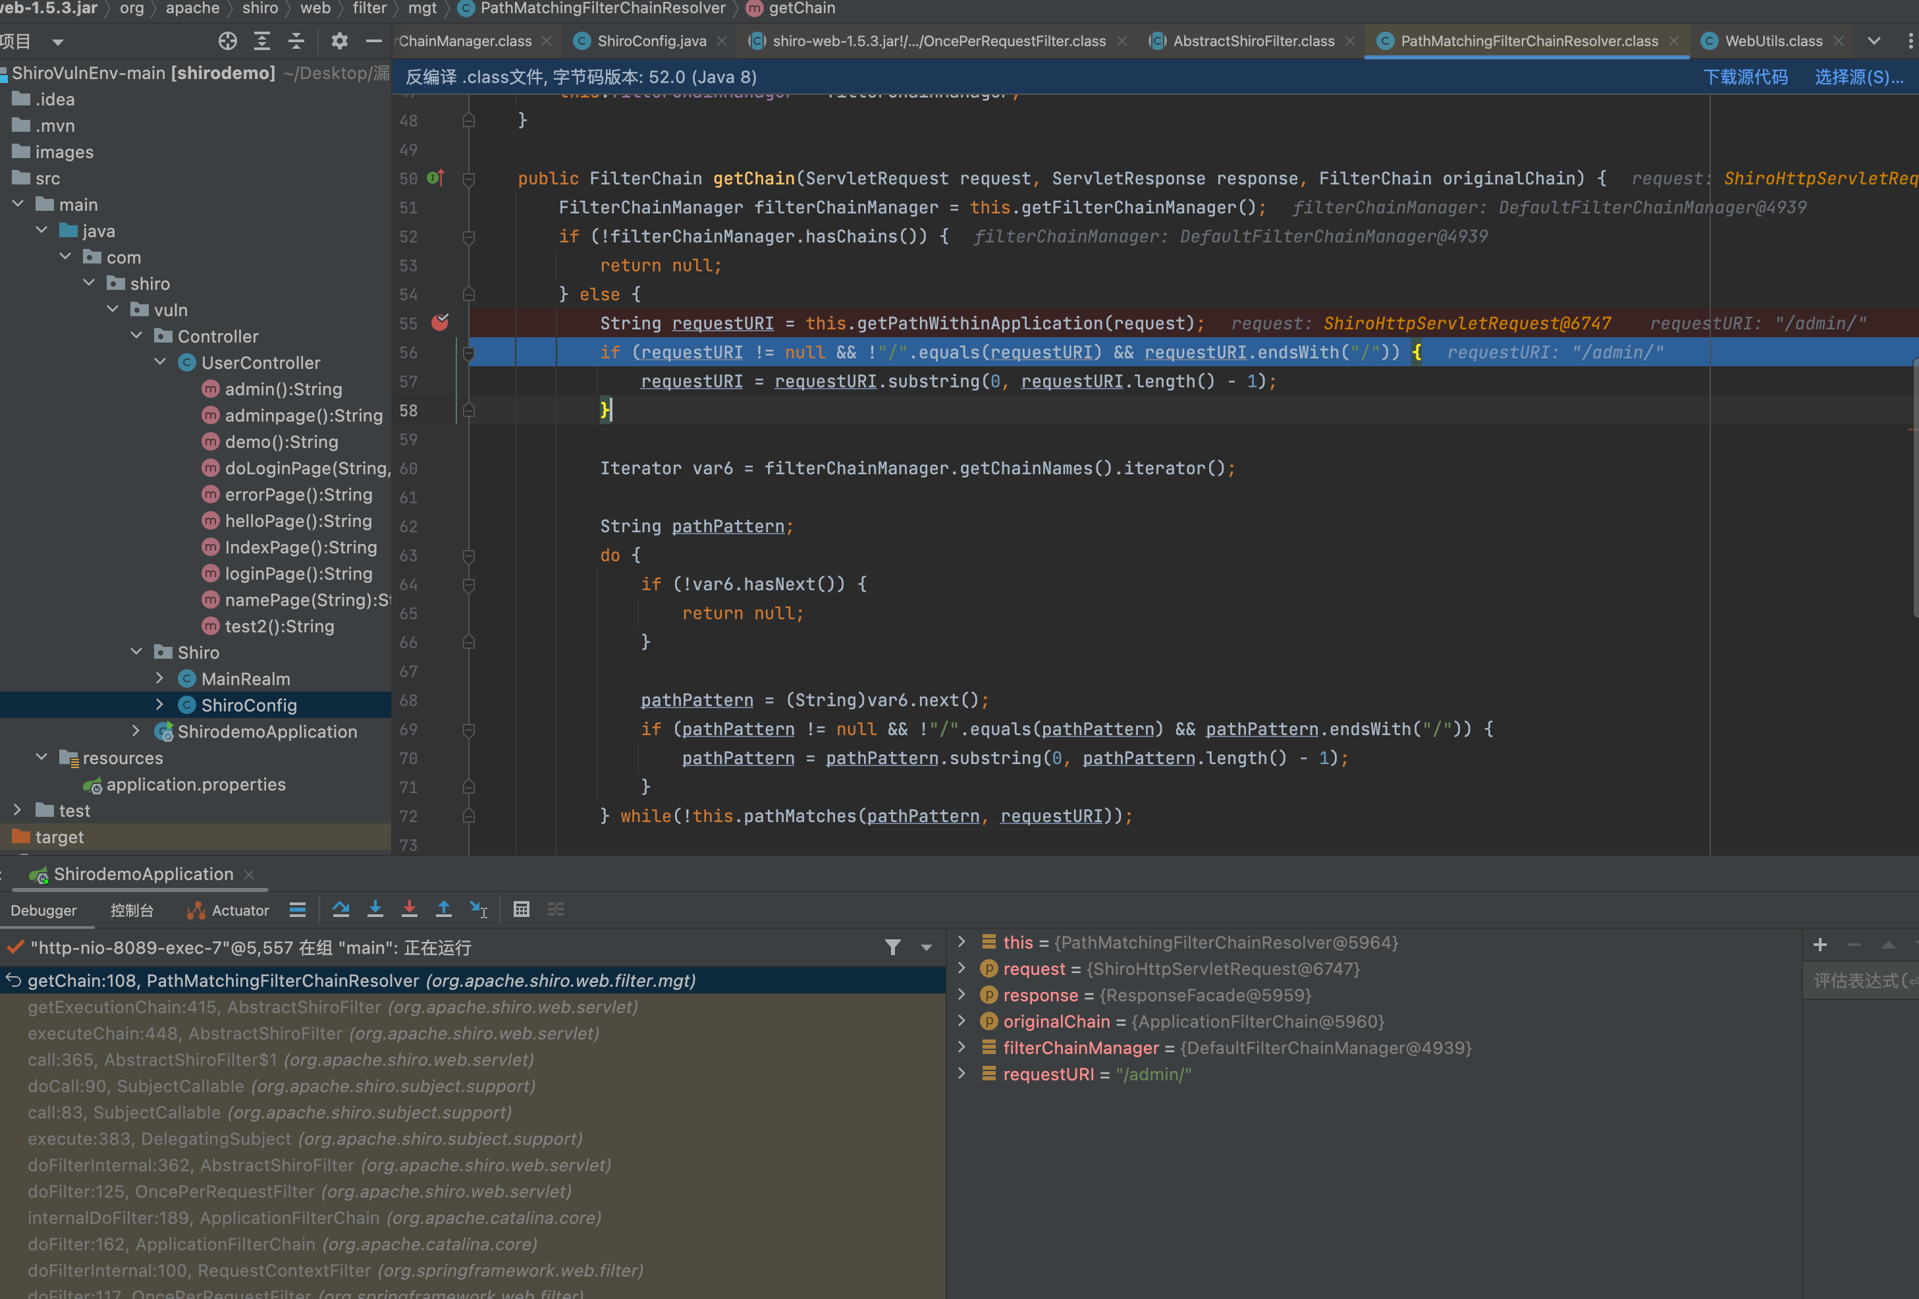Select the admin():String method
The width and height of the screenshot is (1919, 1299).
tap(283, 389)
